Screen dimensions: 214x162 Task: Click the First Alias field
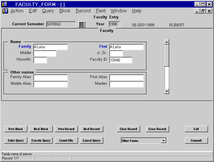click(126, 78)
